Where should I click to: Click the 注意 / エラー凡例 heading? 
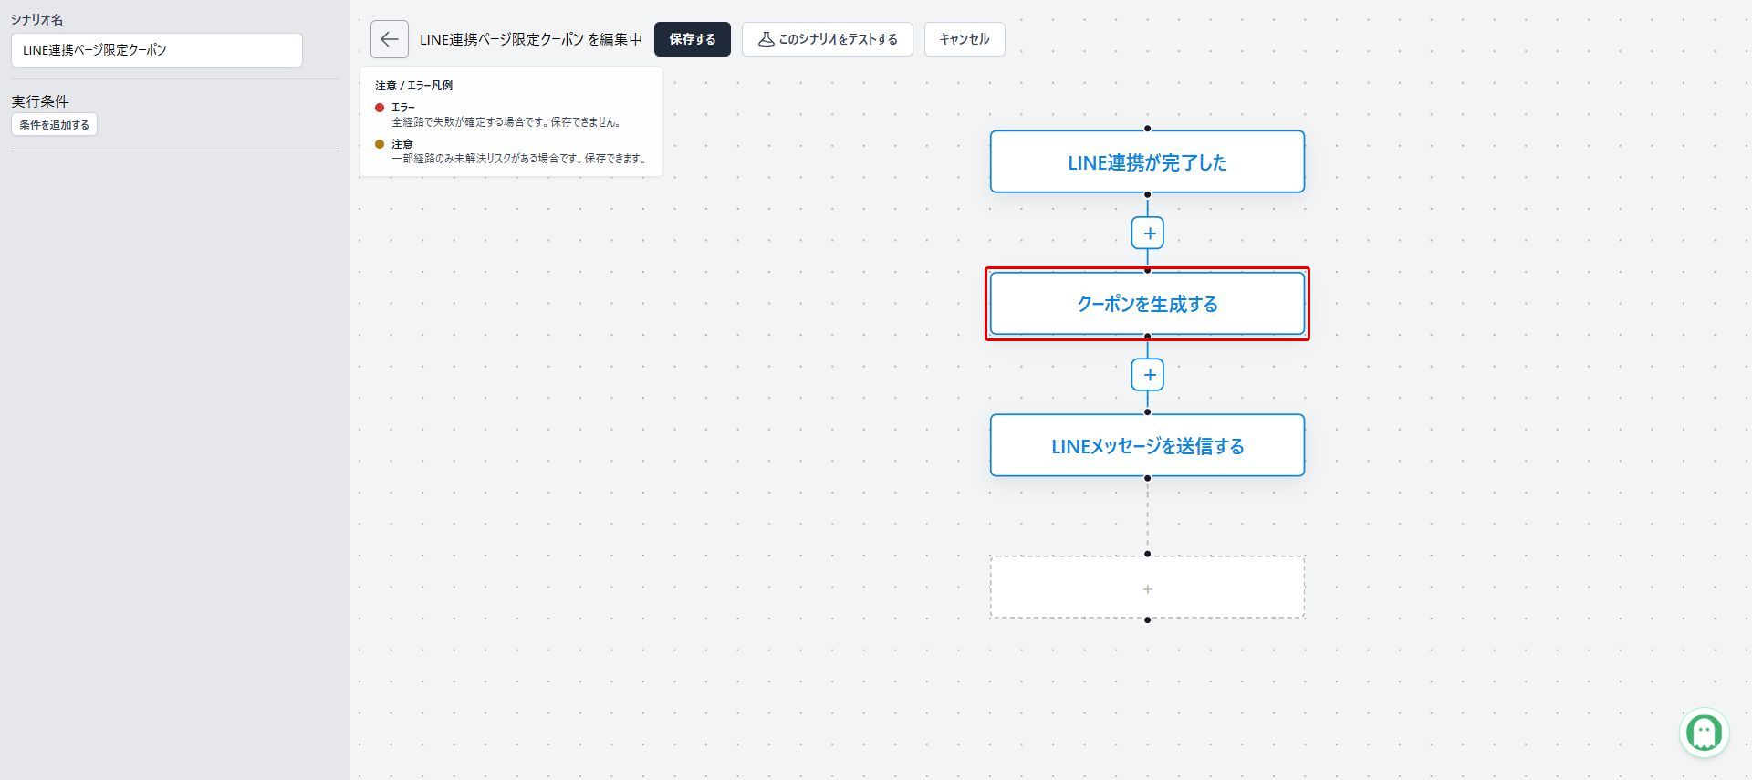pyautogui.click(x=413, y=86)
